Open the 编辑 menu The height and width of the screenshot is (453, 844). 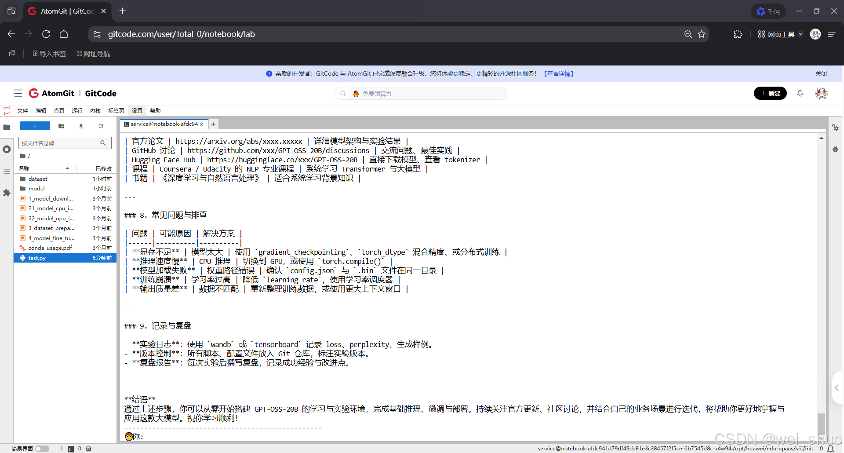click(41, 110)
